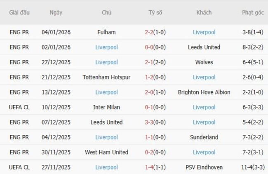Click the Brighton Hove Albion team name
The image size is (268, 174).
click(x=204, y=92)
